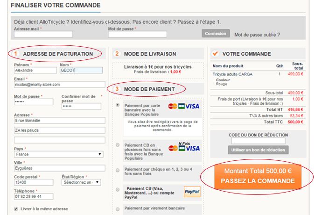The width and height of the screenshot is (315, 215).
Task: Expand the État/Région dropdown
Action: click(x=81, y=182)
